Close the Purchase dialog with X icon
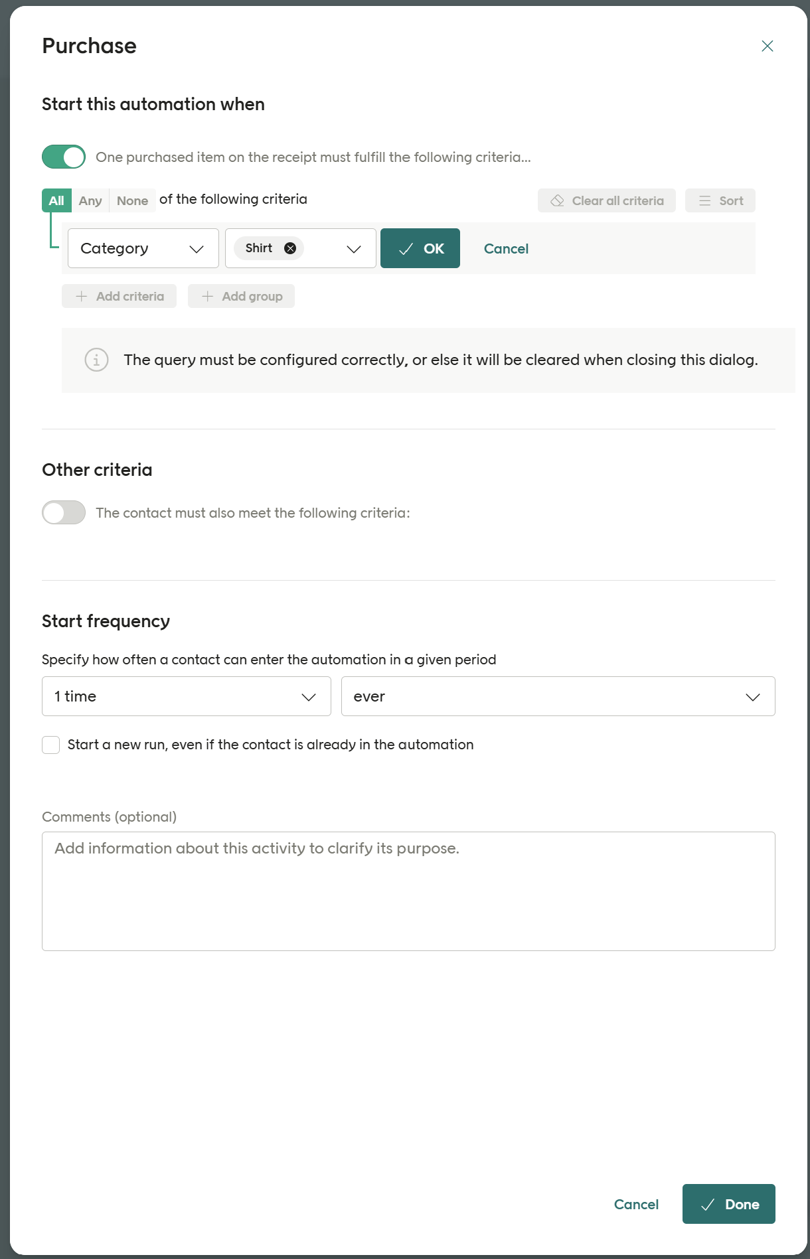Image resolution: width=810 pixels, height=1259 pixels. click(767, 46)
